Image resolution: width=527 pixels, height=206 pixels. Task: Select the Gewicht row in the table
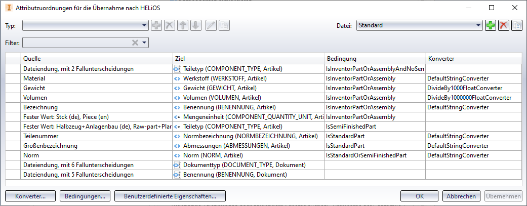click(x=96, y=88)
